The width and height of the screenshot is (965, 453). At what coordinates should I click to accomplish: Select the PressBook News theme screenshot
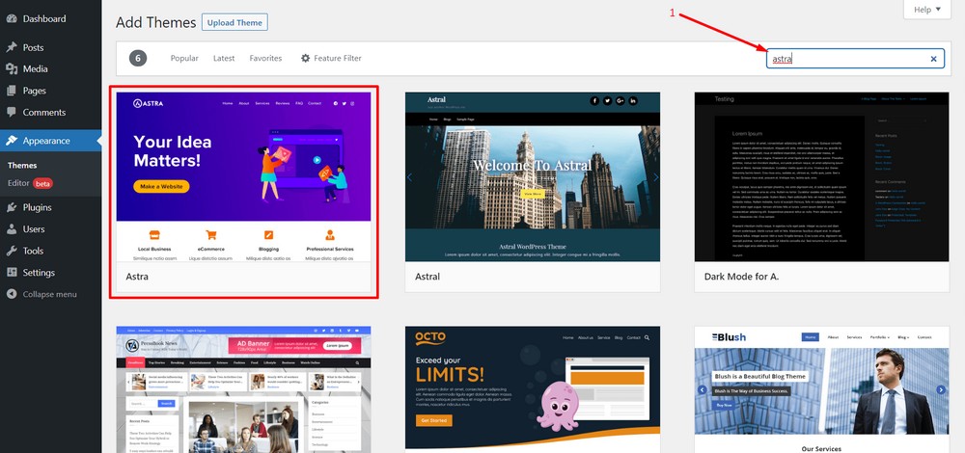tap(244, 389)
